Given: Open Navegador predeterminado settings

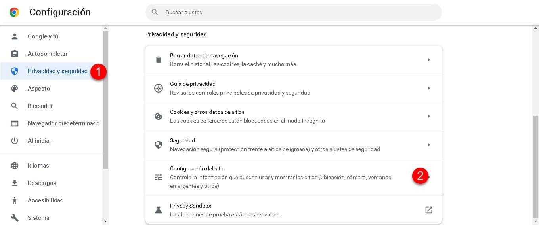Looking at the screenshot, I should pyautogui.click(x=63, y=123).
